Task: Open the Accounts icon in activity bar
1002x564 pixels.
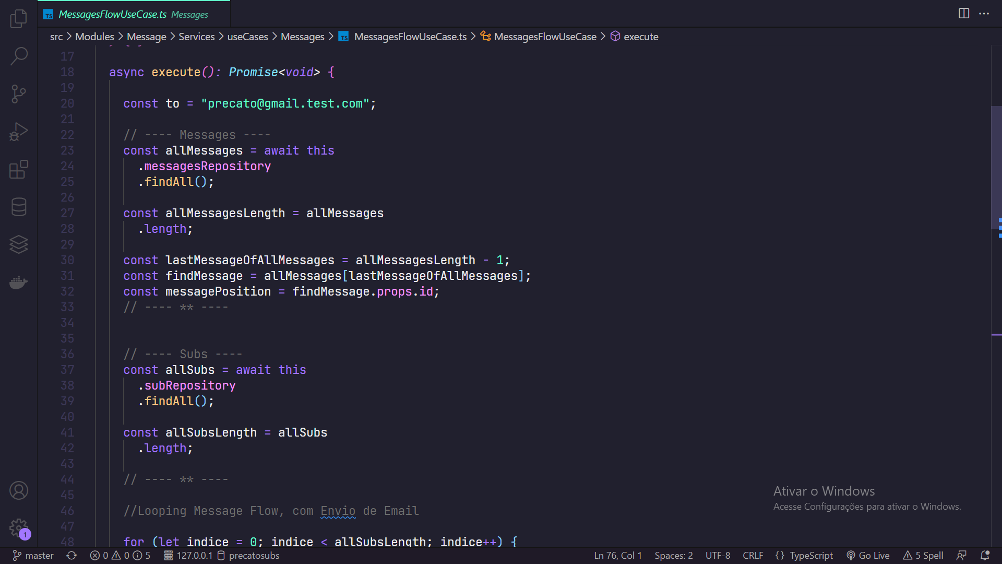Action: (x=19, y=490)
